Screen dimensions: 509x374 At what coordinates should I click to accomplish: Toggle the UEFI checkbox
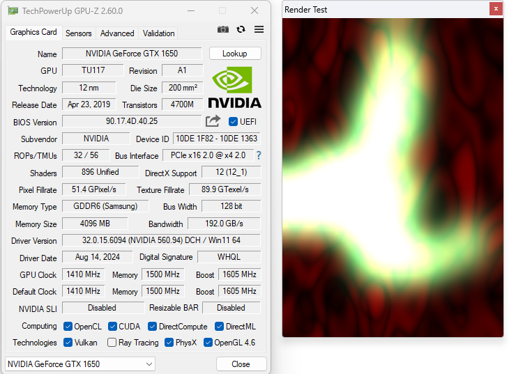(x=233, y=122)
